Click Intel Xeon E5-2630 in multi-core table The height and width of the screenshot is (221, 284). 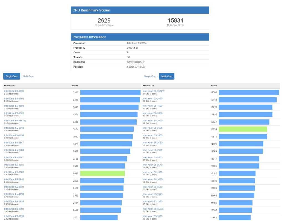pyautogui.click(x=153, y=187)
